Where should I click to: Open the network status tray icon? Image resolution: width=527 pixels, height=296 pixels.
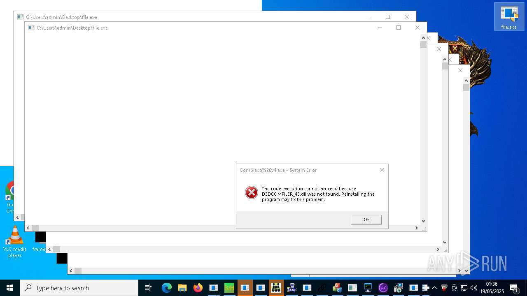coord(464,288)
